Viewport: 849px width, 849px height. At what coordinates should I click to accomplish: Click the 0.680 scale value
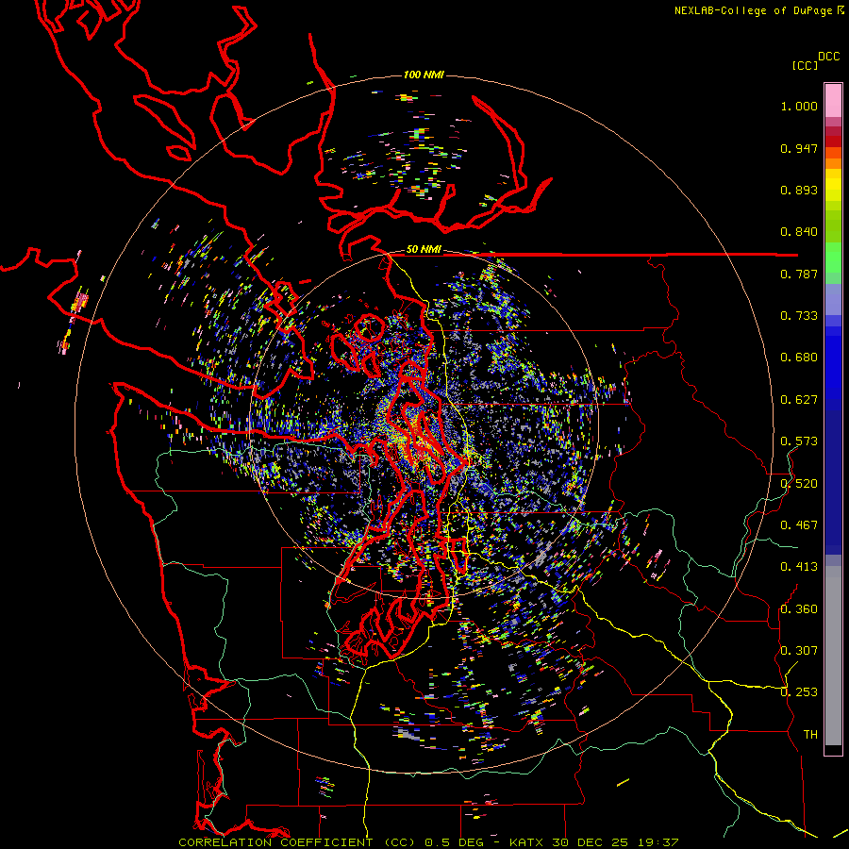click(x=799, y=358)
